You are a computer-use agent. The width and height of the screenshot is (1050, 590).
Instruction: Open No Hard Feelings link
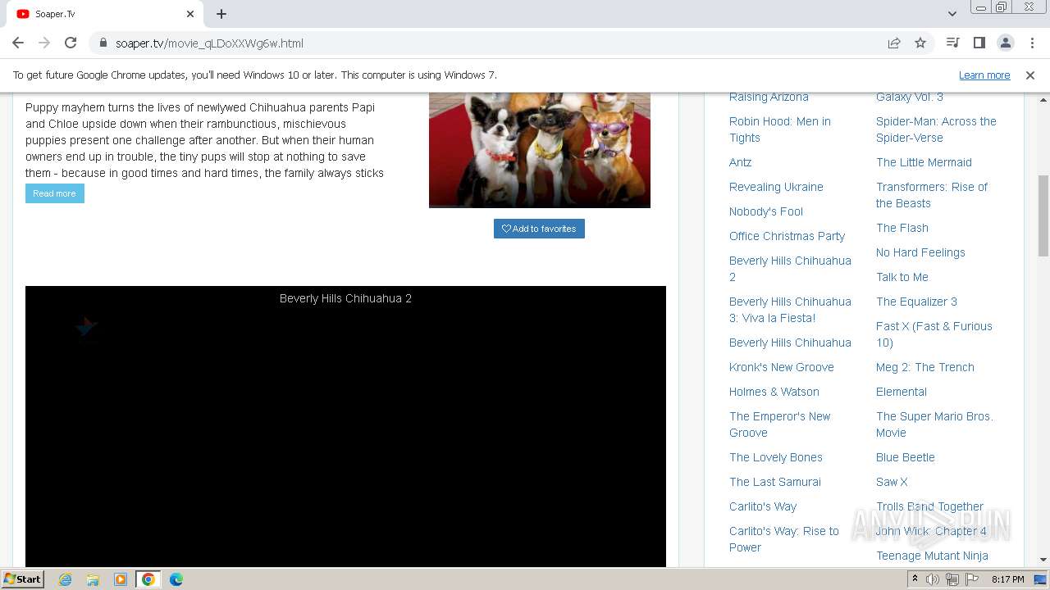tap(920, 252)
